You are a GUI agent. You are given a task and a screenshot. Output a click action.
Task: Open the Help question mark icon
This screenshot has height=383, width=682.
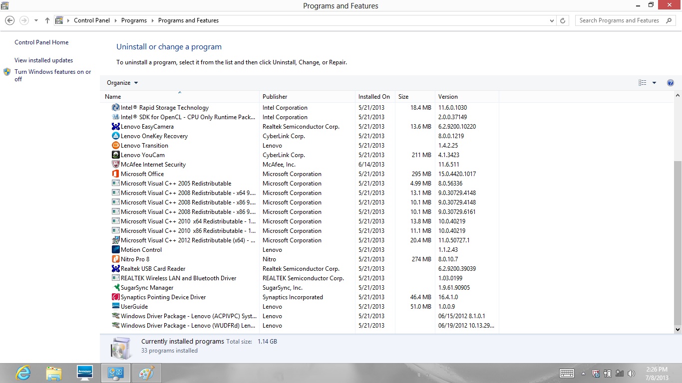[x=671, y=83]
